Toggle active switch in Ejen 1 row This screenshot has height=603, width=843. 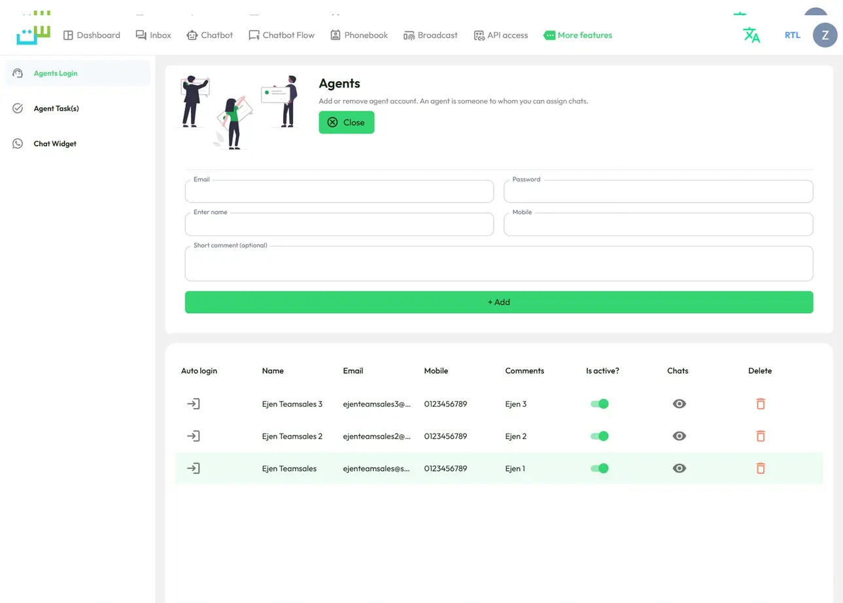pos(600,468)
